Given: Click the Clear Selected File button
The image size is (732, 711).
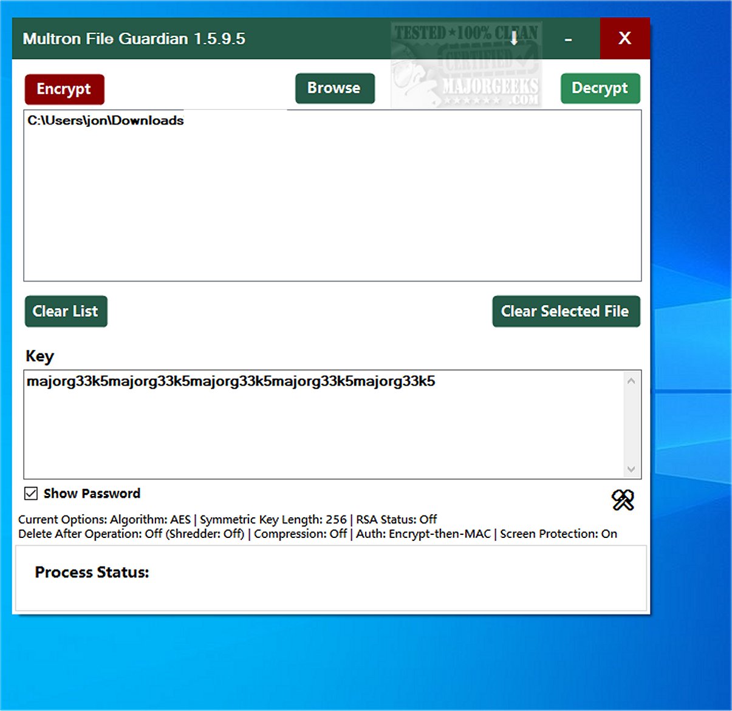Looking at the screenshot, I should [x=565, y=311].
